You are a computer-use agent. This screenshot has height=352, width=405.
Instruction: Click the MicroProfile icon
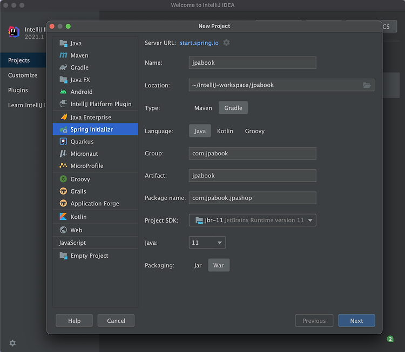tap(63, 165)
